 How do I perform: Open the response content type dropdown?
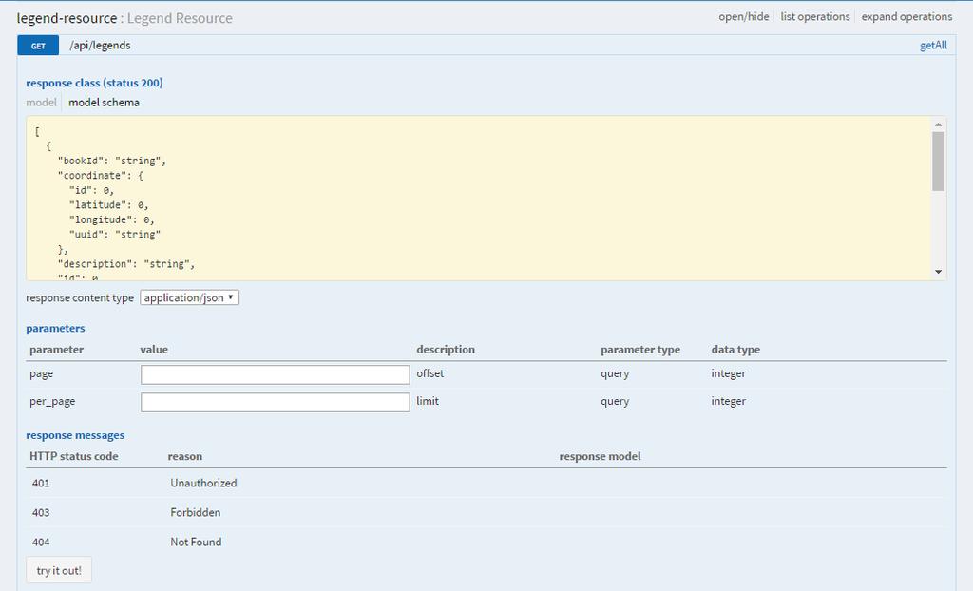pyautogui.click(x=189, y=298)
